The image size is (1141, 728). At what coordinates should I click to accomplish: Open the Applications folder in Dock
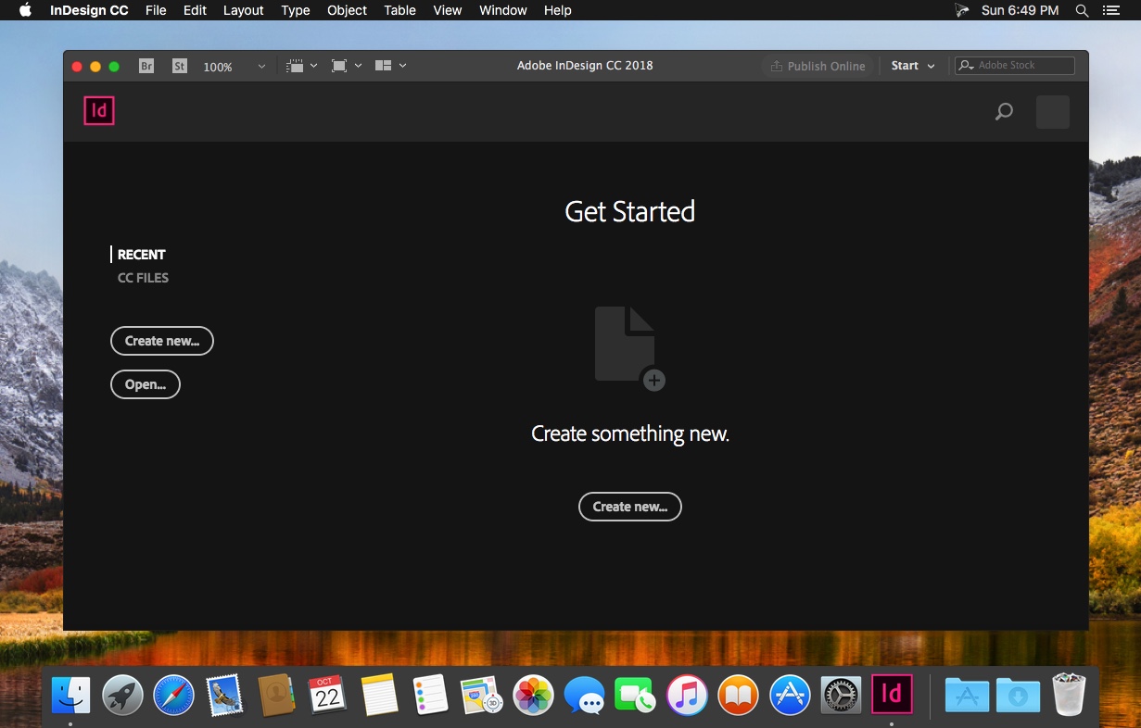pos(967,695)
